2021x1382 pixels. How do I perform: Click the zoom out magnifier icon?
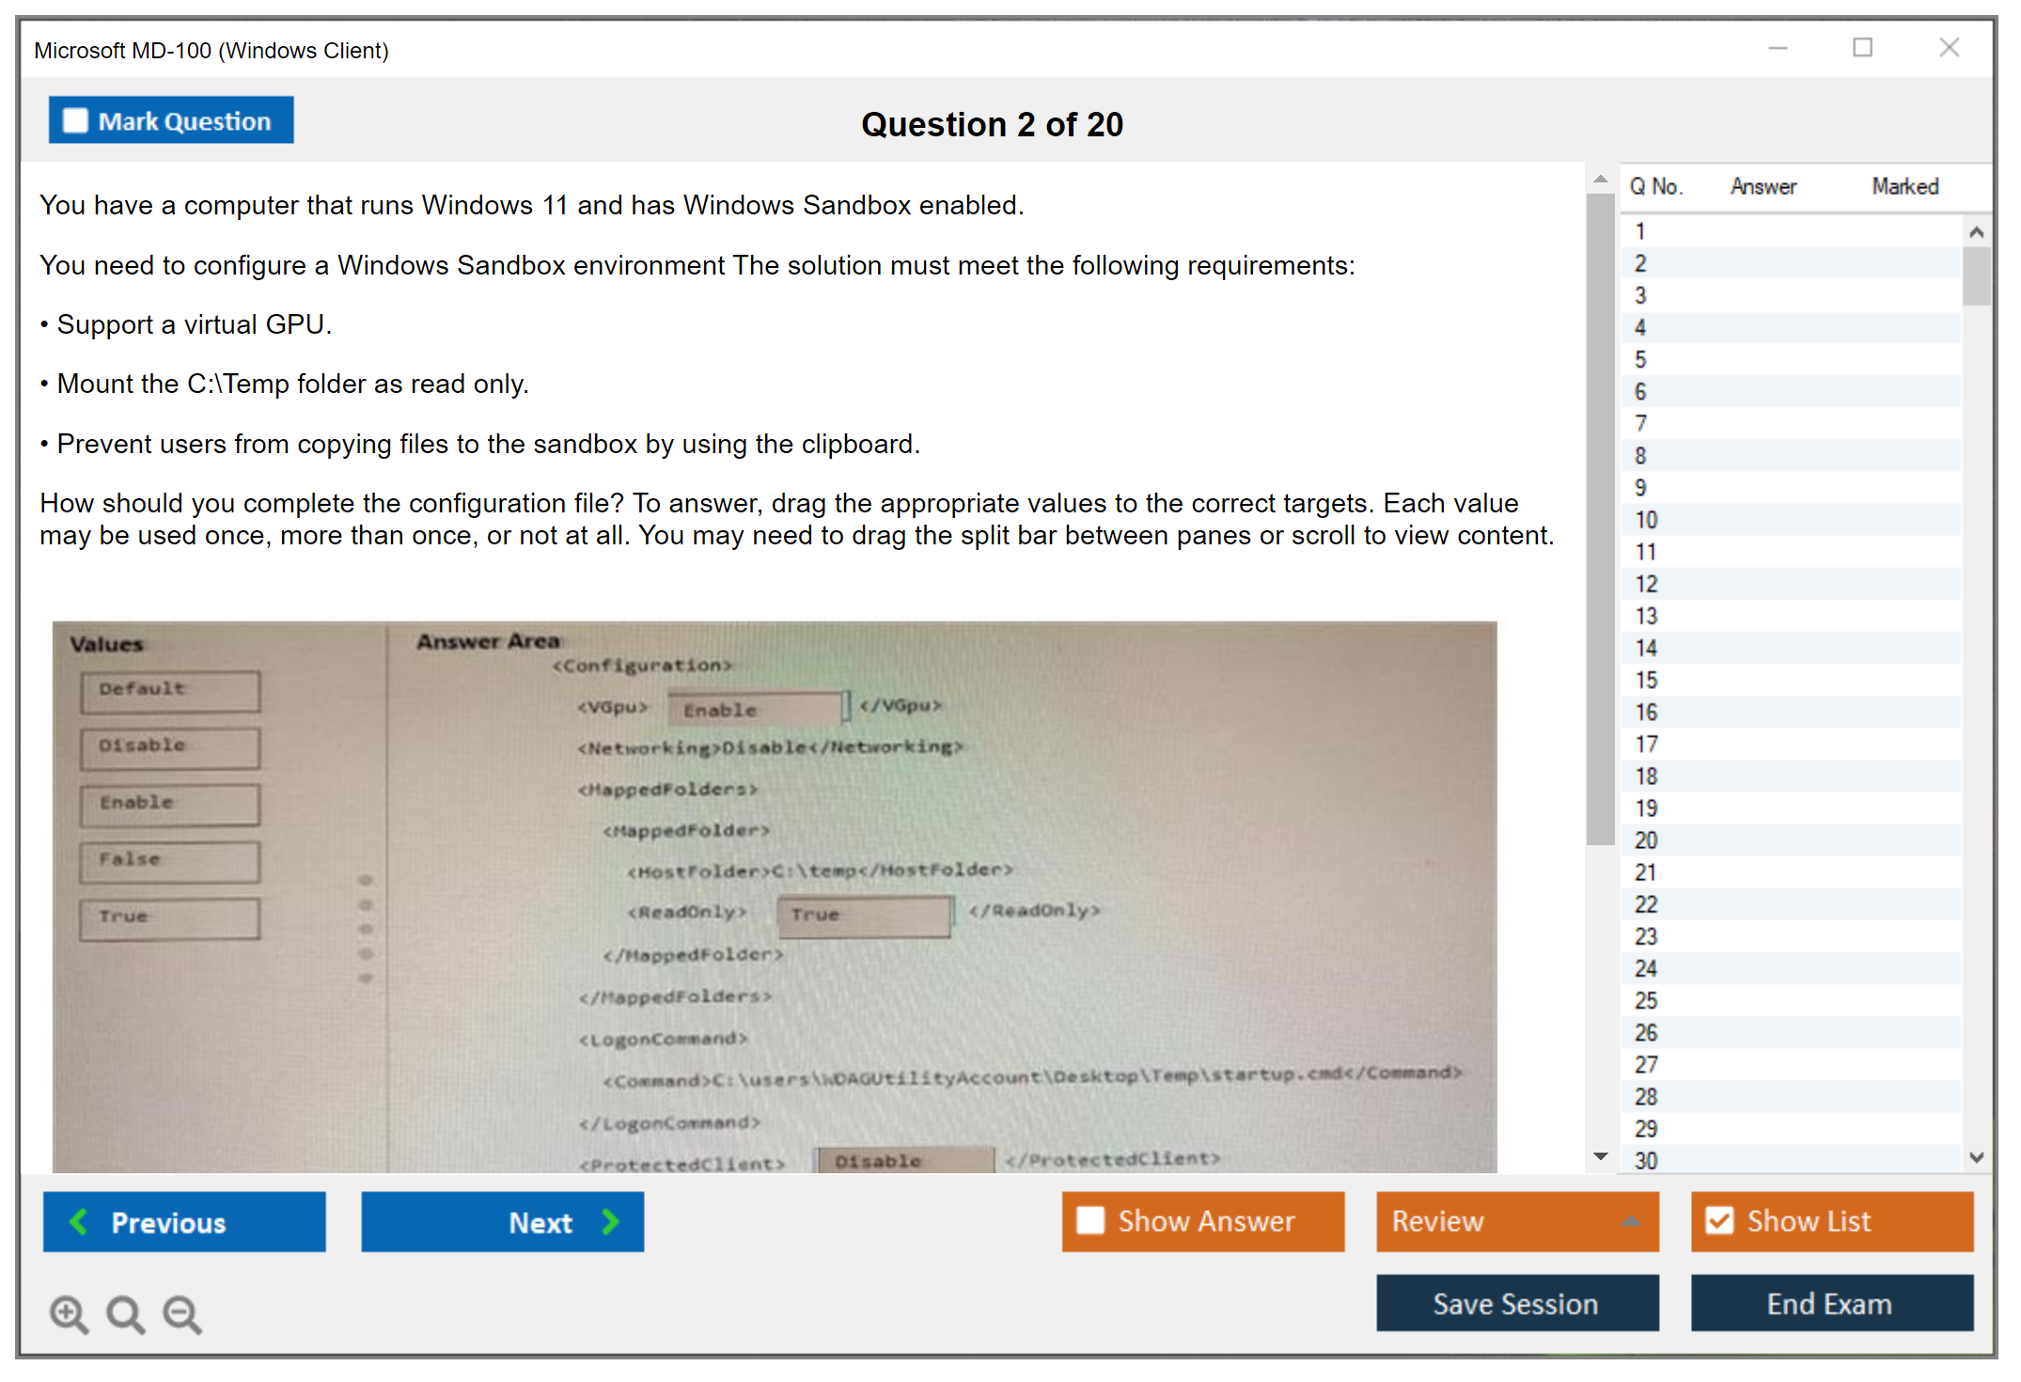(181, 1313)
